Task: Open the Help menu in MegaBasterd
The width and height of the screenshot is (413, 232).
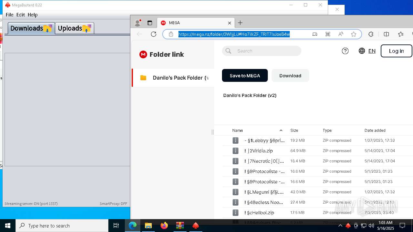Action: point(33,15)
